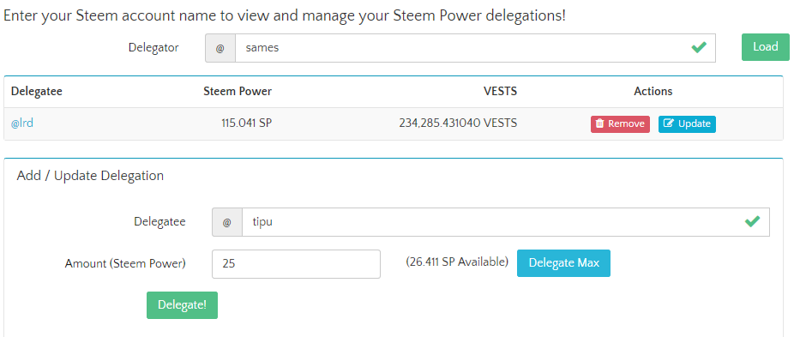Click the trash icon on Remove

[x=599, y=124]
